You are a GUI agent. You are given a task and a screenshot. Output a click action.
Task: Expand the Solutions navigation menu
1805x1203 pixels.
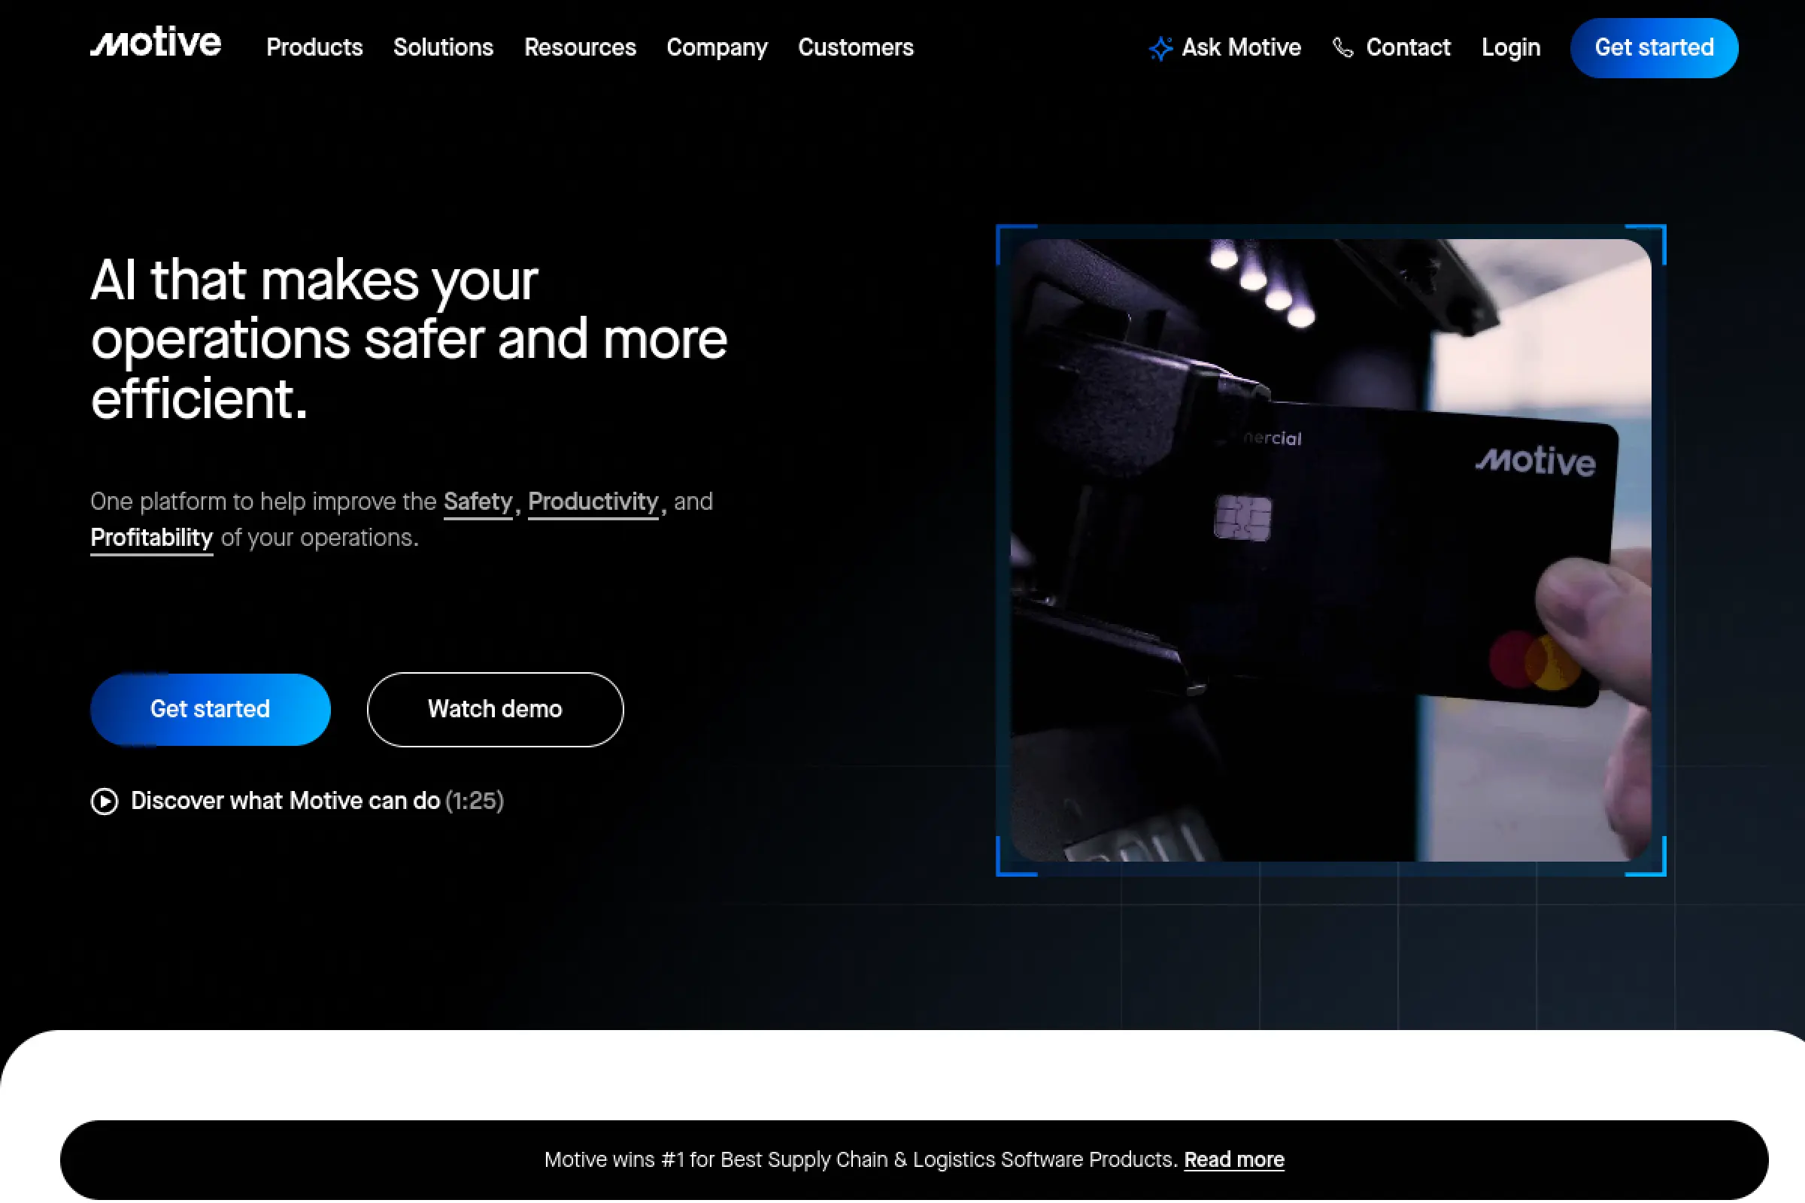pyautogui.click(x=443, y=47)
